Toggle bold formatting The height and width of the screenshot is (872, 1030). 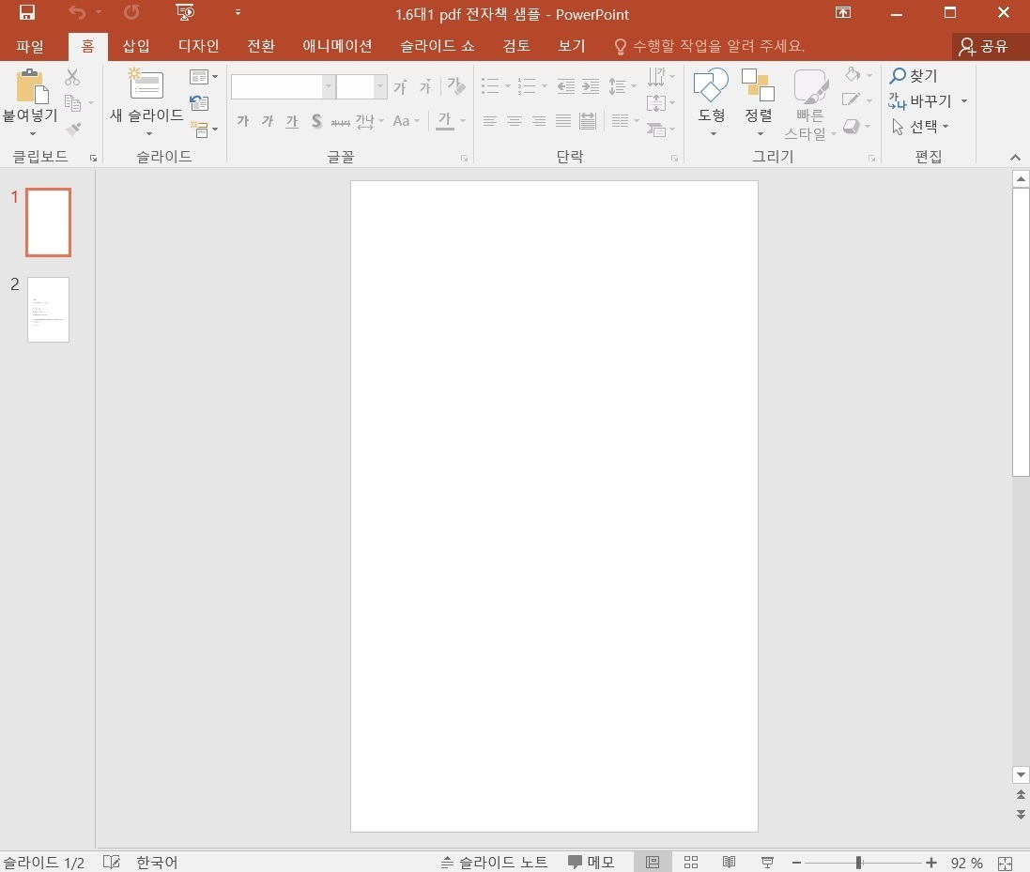click(x=243, y=121)
